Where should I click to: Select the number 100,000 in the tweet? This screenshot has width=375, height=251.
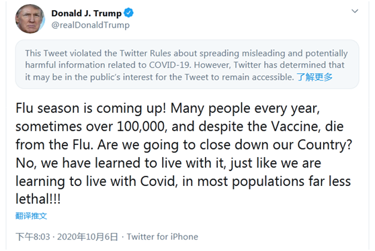click(142, 127)
